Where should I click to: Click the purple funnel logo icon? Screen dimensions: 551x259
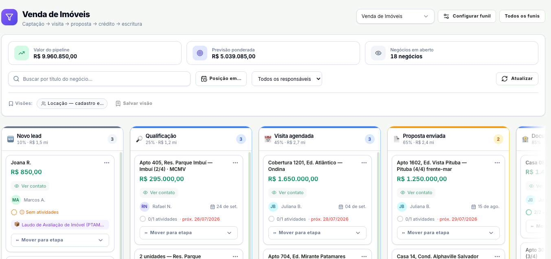(x=9, y=17)
